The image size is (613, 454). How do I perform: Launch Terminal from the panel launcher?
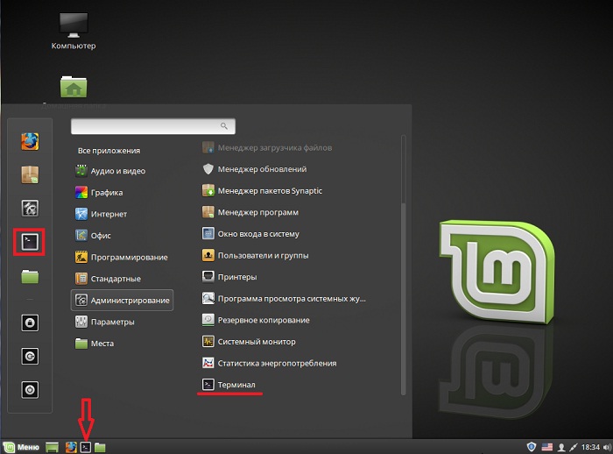click(86, 447)
